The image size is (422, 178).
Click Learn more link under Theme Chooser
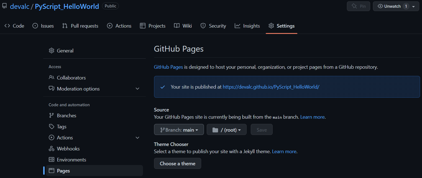(284, 151)
